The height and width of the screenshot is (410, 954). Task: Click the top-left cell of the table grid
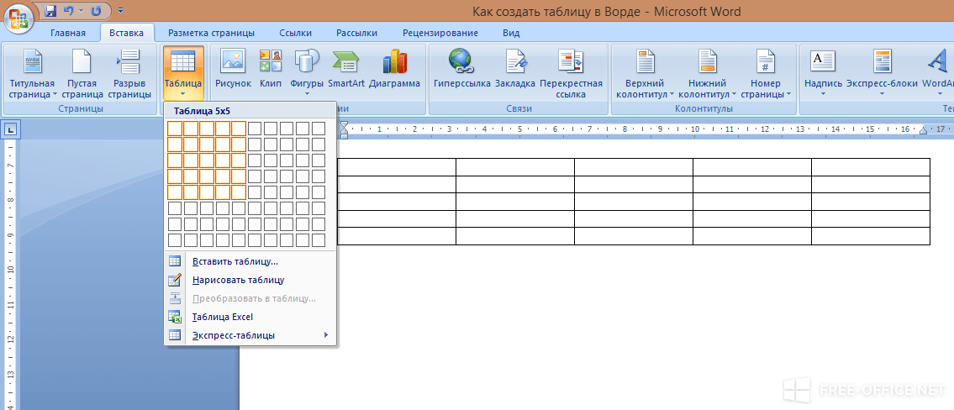(x=175, y=129)
